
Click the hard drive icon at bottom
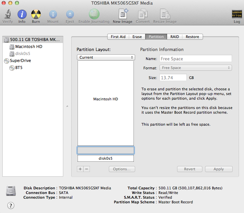click(x=11, y=191)
